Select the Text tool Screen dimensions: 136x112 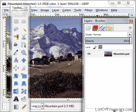click(x=16, y=99)
